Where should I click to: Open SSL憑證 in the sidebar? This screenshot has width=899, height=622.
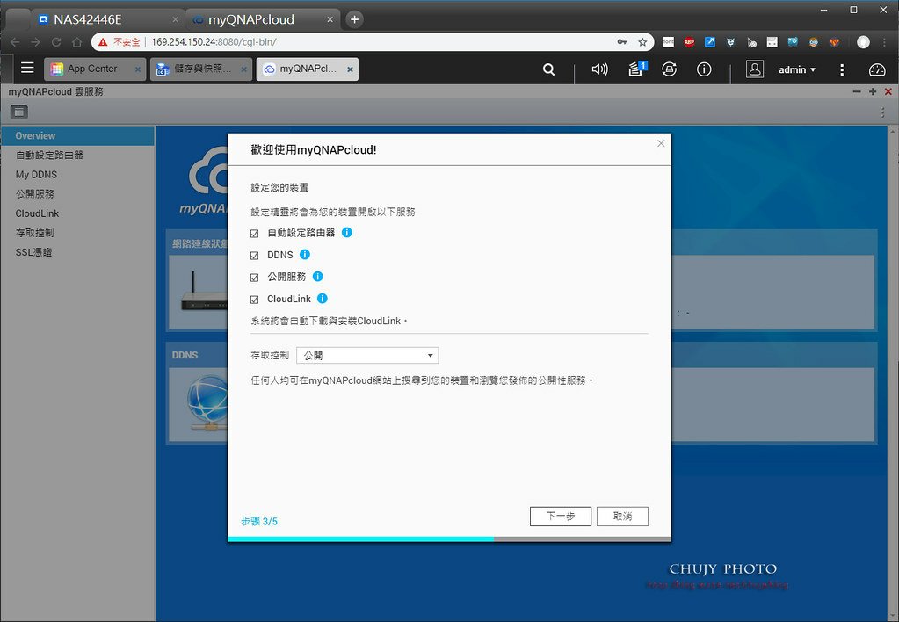77,252
